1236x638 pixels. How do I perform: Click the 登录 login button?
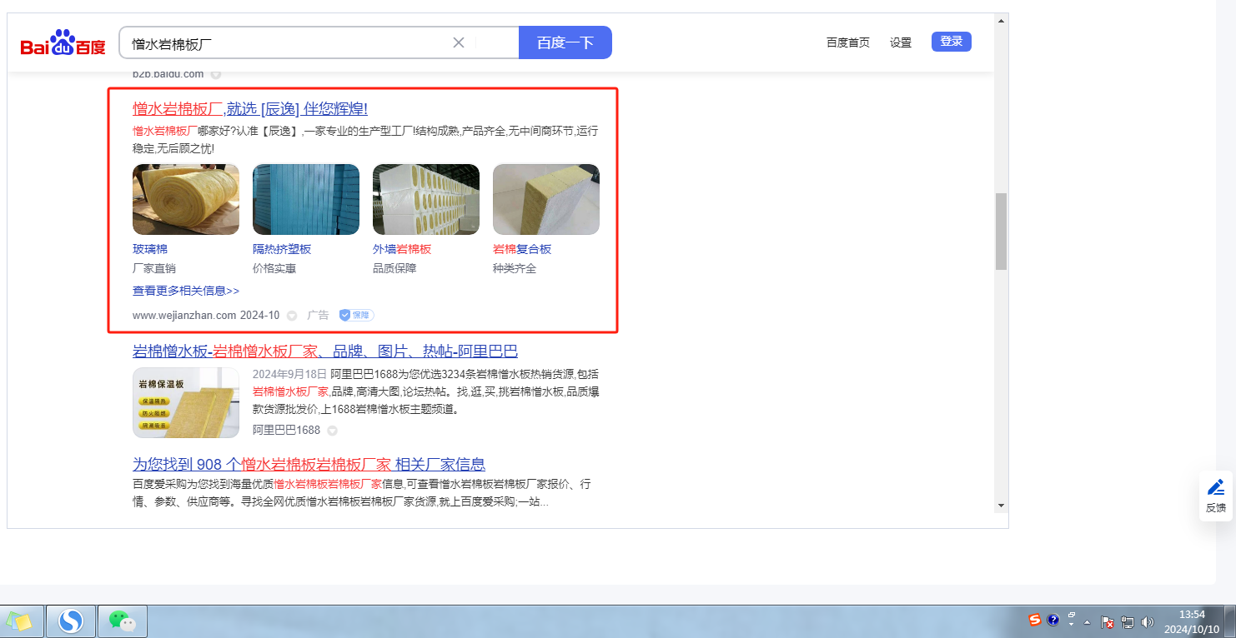tap(952, 42)
